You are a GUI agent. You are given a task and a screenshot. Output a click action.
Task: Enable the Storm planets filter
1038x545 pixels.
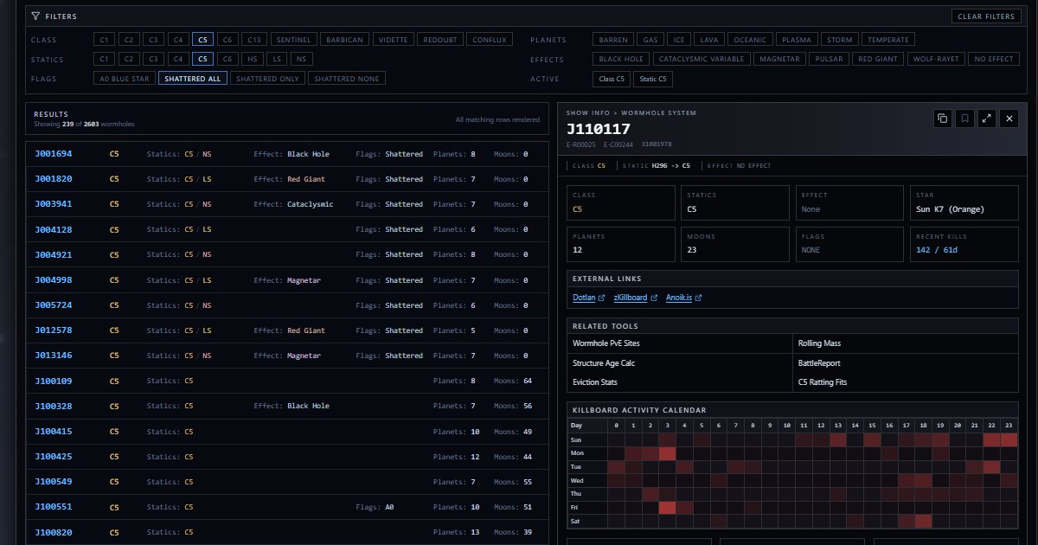[x=839, y=40]
